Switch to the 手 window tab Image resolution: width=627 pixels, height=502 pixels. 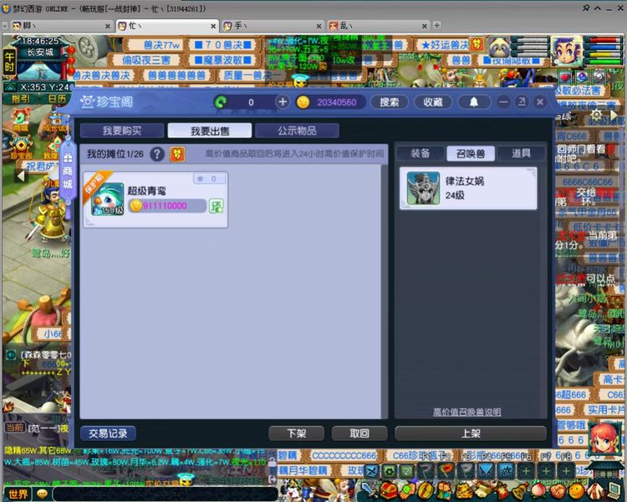click(x=272, y=26)
